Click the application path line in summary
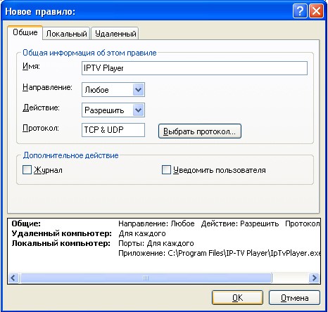This screenshot has height=312, width=328. pos(219,253)
